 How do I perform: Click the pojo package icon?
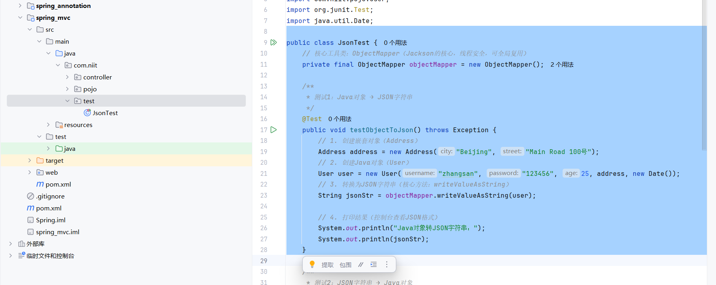tap(78, 89)
